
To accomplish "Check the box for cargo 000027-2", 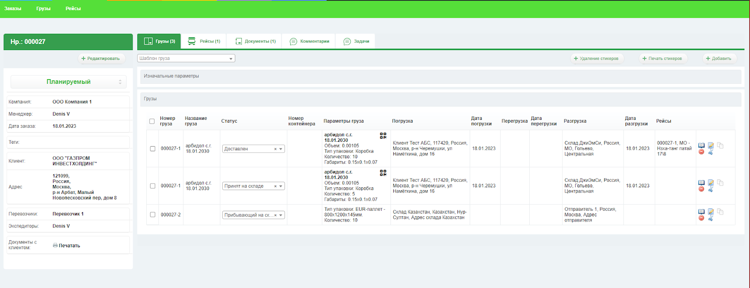I will (x=152, y=215).
